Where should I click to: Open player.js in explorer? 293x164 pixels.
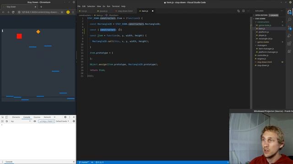(262, 36)
